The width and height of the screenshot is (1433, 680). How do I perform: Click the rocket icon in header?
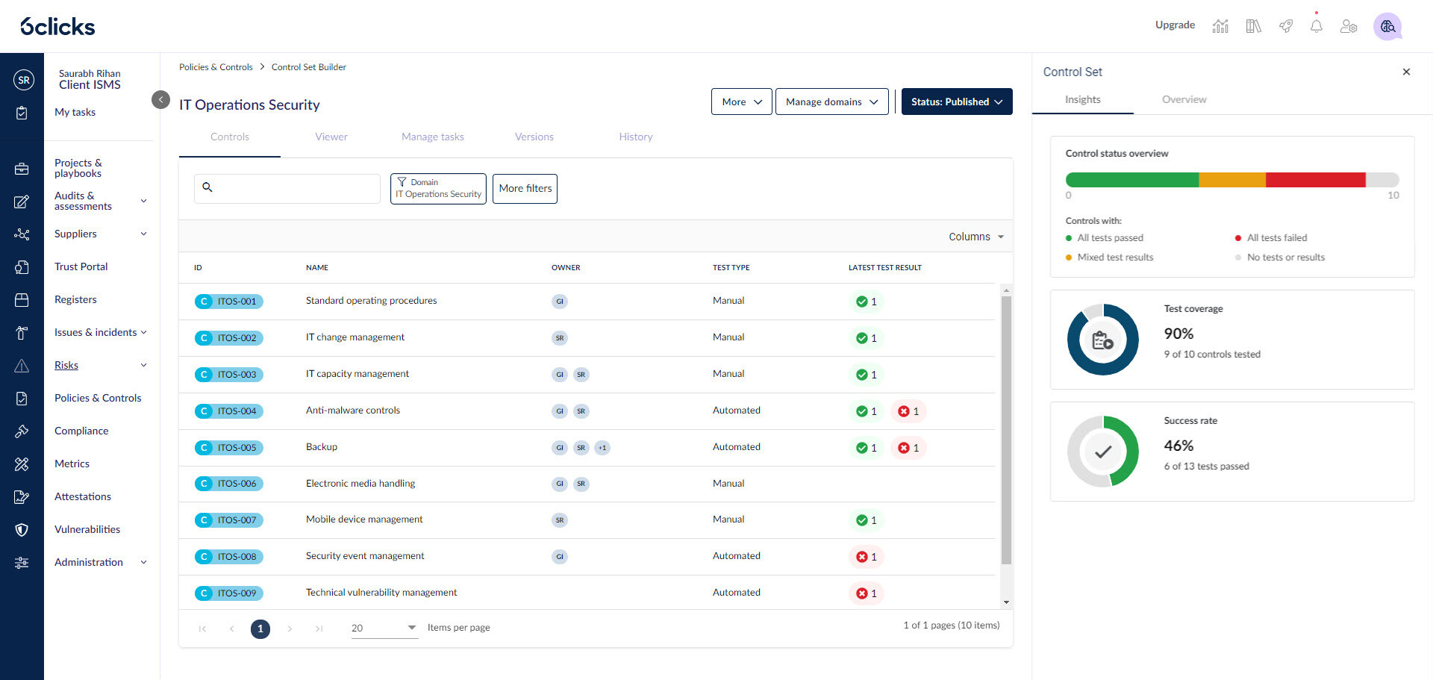click(x=1285, y=26)
